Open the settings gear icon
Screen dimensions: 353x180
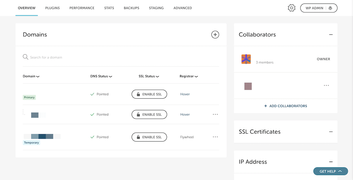tap(291, 8)
